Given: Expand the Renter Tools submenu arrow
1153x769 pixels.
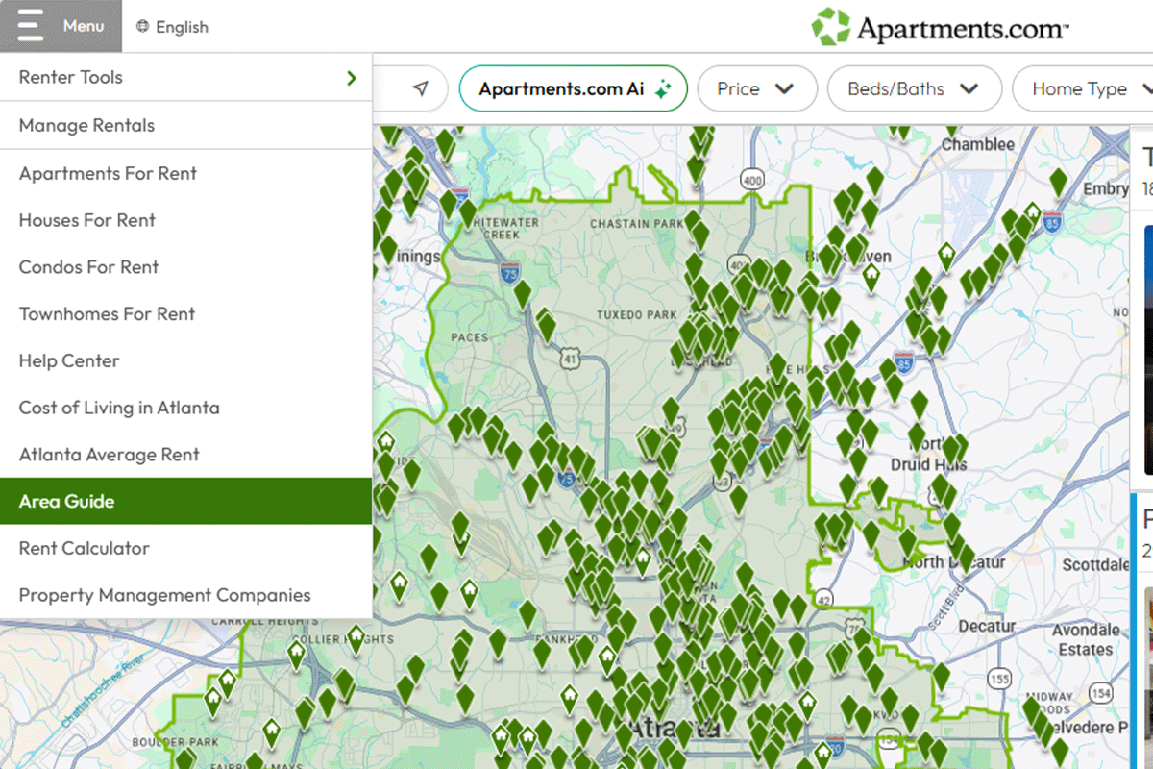Looking at the screenshot, I should click(x=352, y=78).
